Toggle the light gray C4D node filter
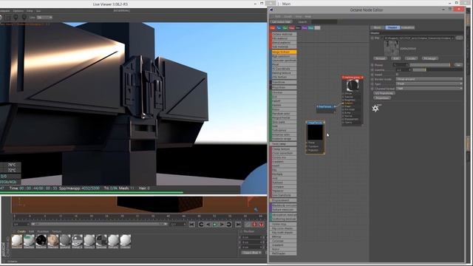Screen dimensions: 473x266 317,28
